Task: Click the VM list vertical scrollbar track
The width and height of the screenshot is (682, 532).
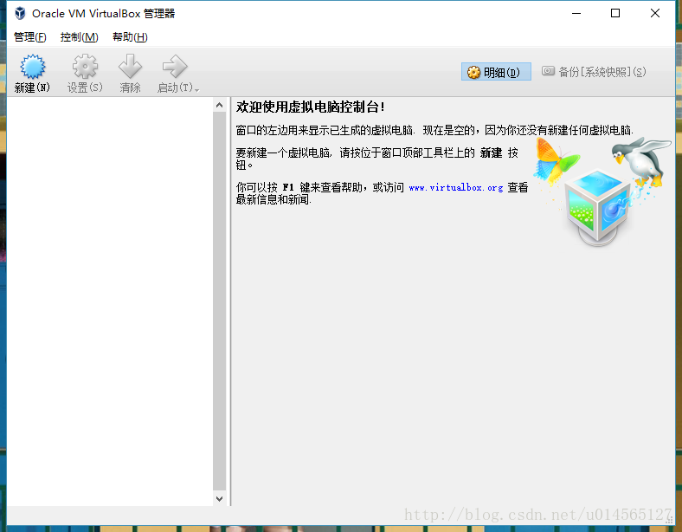Action: [x=219, y=302]
